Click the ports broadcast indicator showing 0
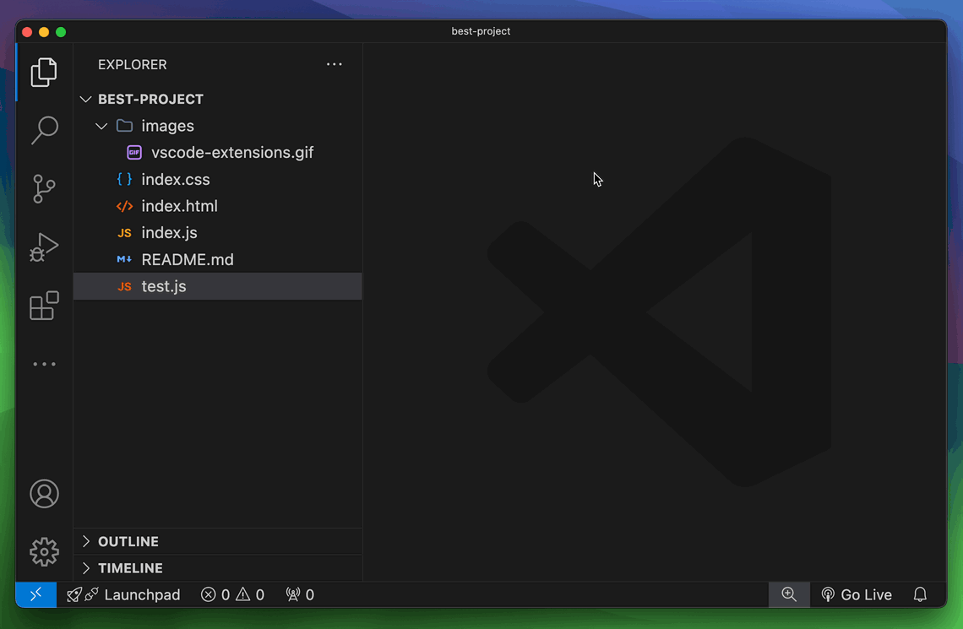The width and height of the screenshot is (963, 629). [x=300, y=594]
